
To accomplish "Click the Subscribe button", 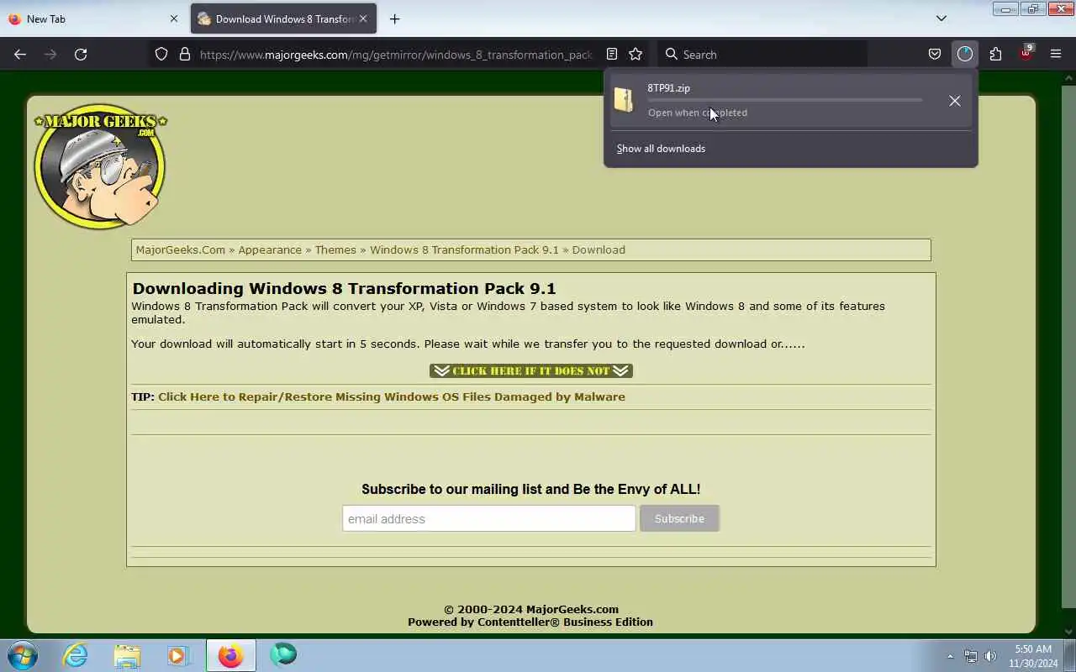I will [x=679, y=518].
